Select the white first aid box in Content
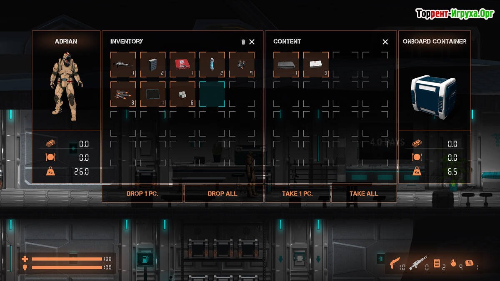This screenshot has height=281, width=500. click(x=316, y=65)
